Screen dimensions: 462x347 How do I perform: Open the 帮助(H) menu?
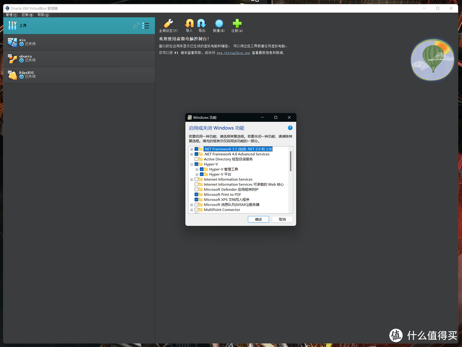pyautogui.click(x=43, y=15)
